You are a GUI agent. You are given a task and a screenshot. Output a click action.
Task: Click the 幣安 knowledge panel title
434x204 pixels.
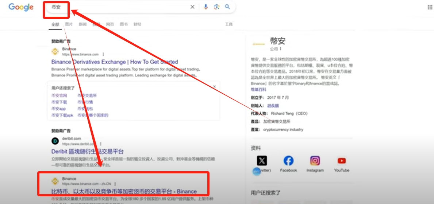click(278, 41)
